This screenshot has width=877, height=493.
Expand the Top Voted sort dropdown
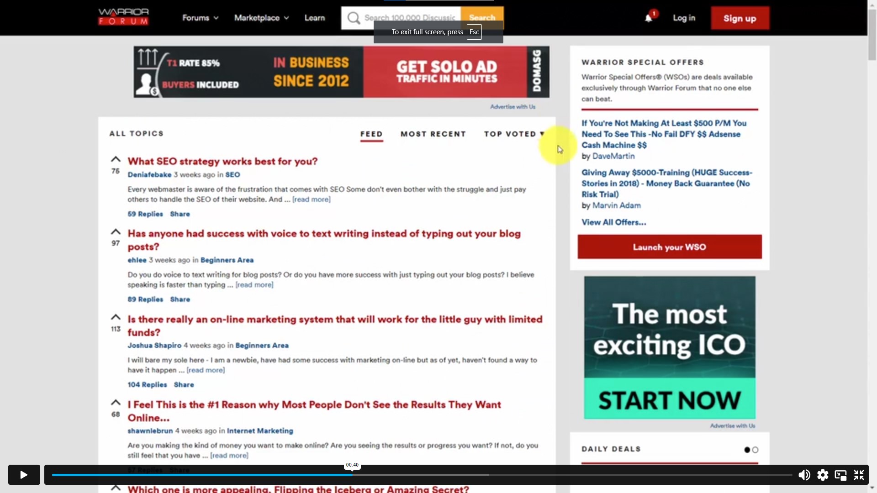[513, 134]
